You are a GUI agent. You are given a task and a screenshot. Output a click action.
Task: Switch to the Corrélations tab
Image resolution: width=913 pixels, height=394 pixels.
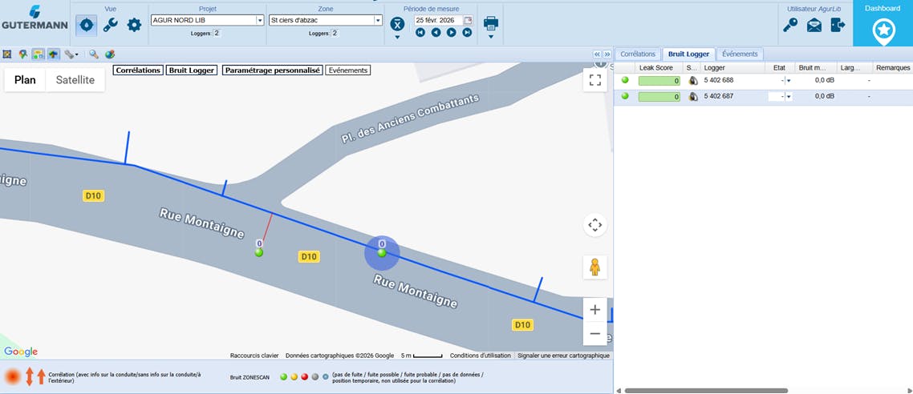click(x=639, y=54)
